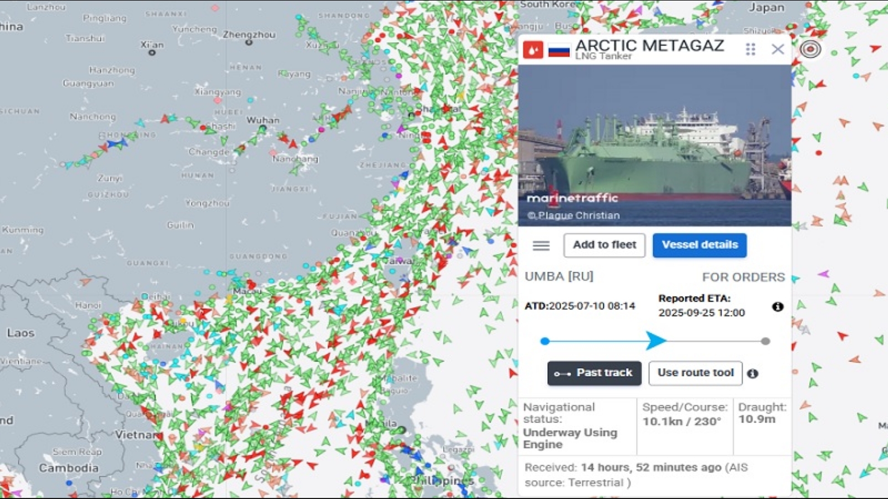Open Vessel details

point(700,245)
